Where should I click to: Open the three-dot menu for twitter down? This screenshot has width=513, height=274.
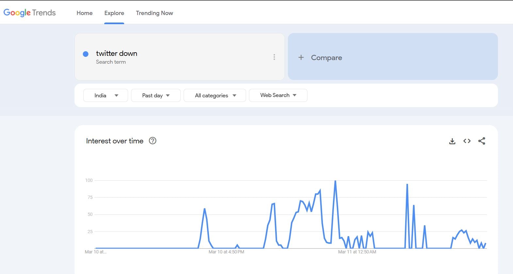tap(274, 57)
